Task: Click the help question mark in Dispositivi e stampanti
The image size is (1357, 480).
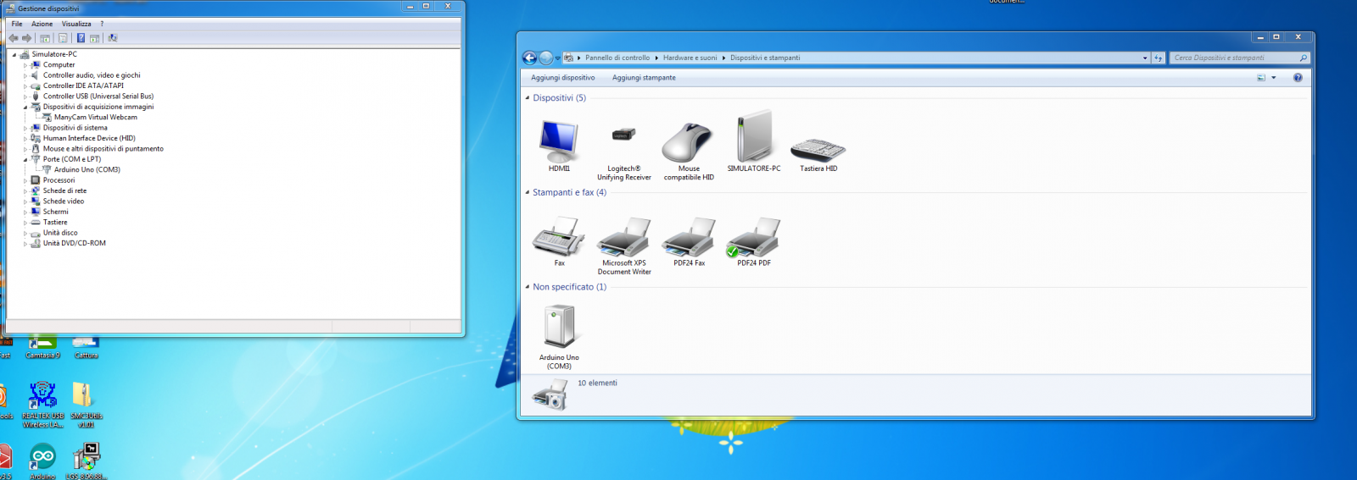Action: (1298, 78)
